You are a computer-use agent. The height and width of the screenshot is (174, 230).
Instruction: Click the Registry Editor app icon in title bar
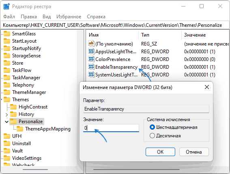[x=6, y=7]
